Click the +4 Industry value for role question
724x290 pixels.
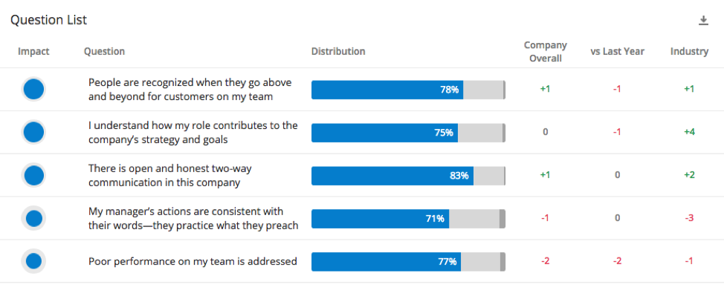(x=689, y=132)
